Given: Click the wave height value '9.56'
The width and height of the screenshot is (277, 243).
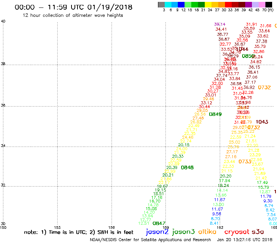Looking at the screenshot, I should click(x=217, y=214).
